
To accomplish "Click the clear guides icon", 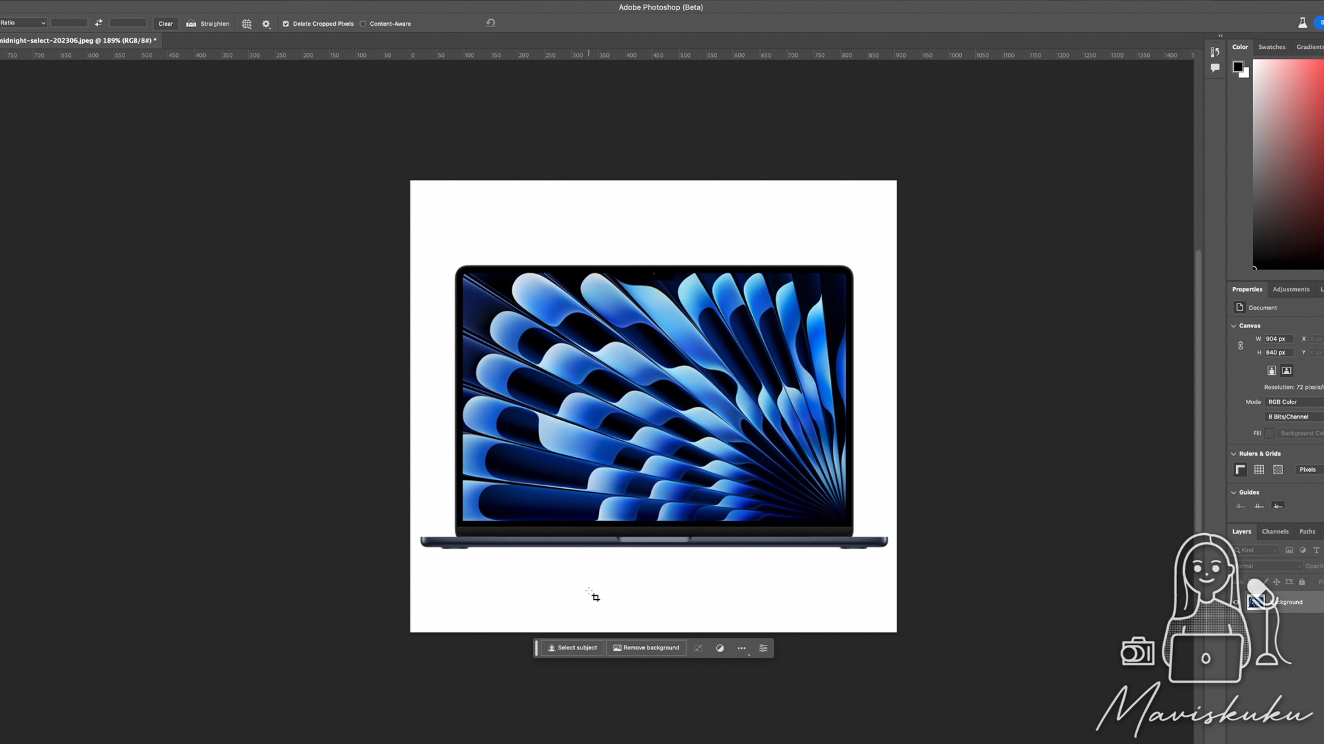I will [1278, 506].
